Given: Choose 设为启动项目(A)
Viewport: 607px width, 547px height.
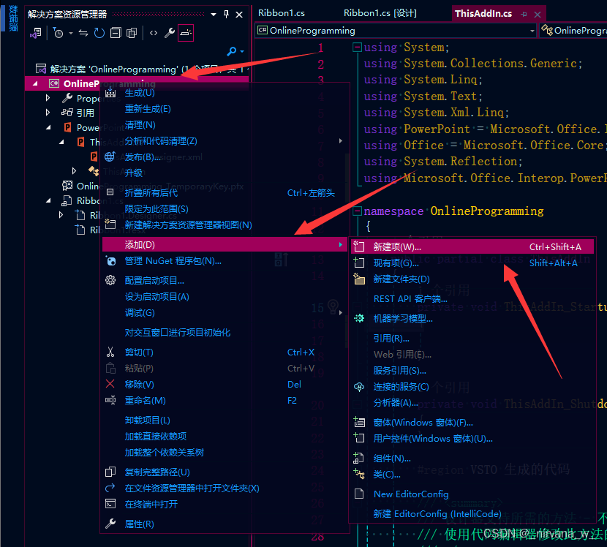Looking at the screenshot, I should [x=157, y=297].
